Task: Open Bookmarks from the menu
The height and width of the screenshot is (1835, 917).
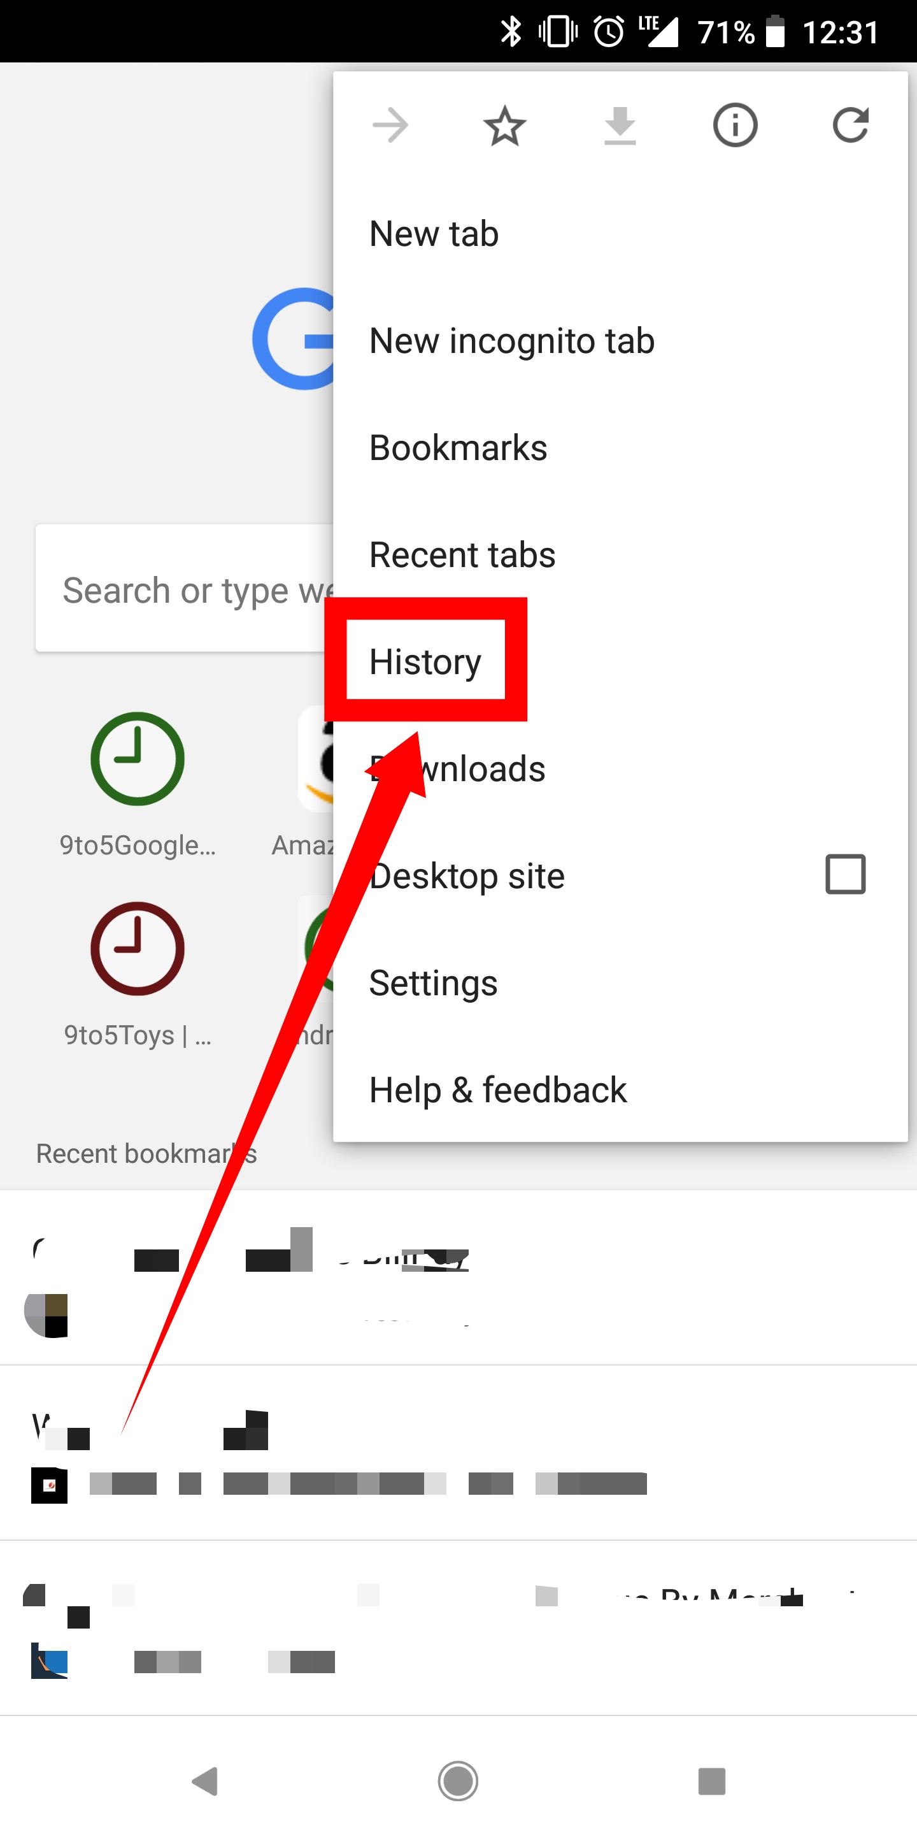Action: [458, 447]
